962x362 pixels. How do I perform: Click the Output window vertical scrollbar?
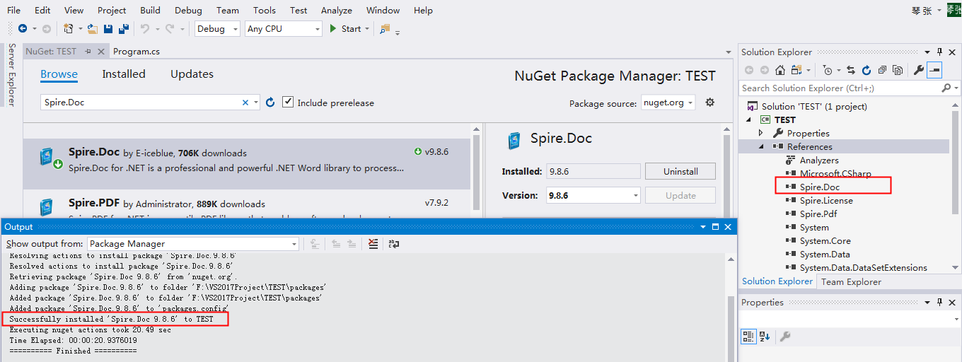[x=731, y=307]
